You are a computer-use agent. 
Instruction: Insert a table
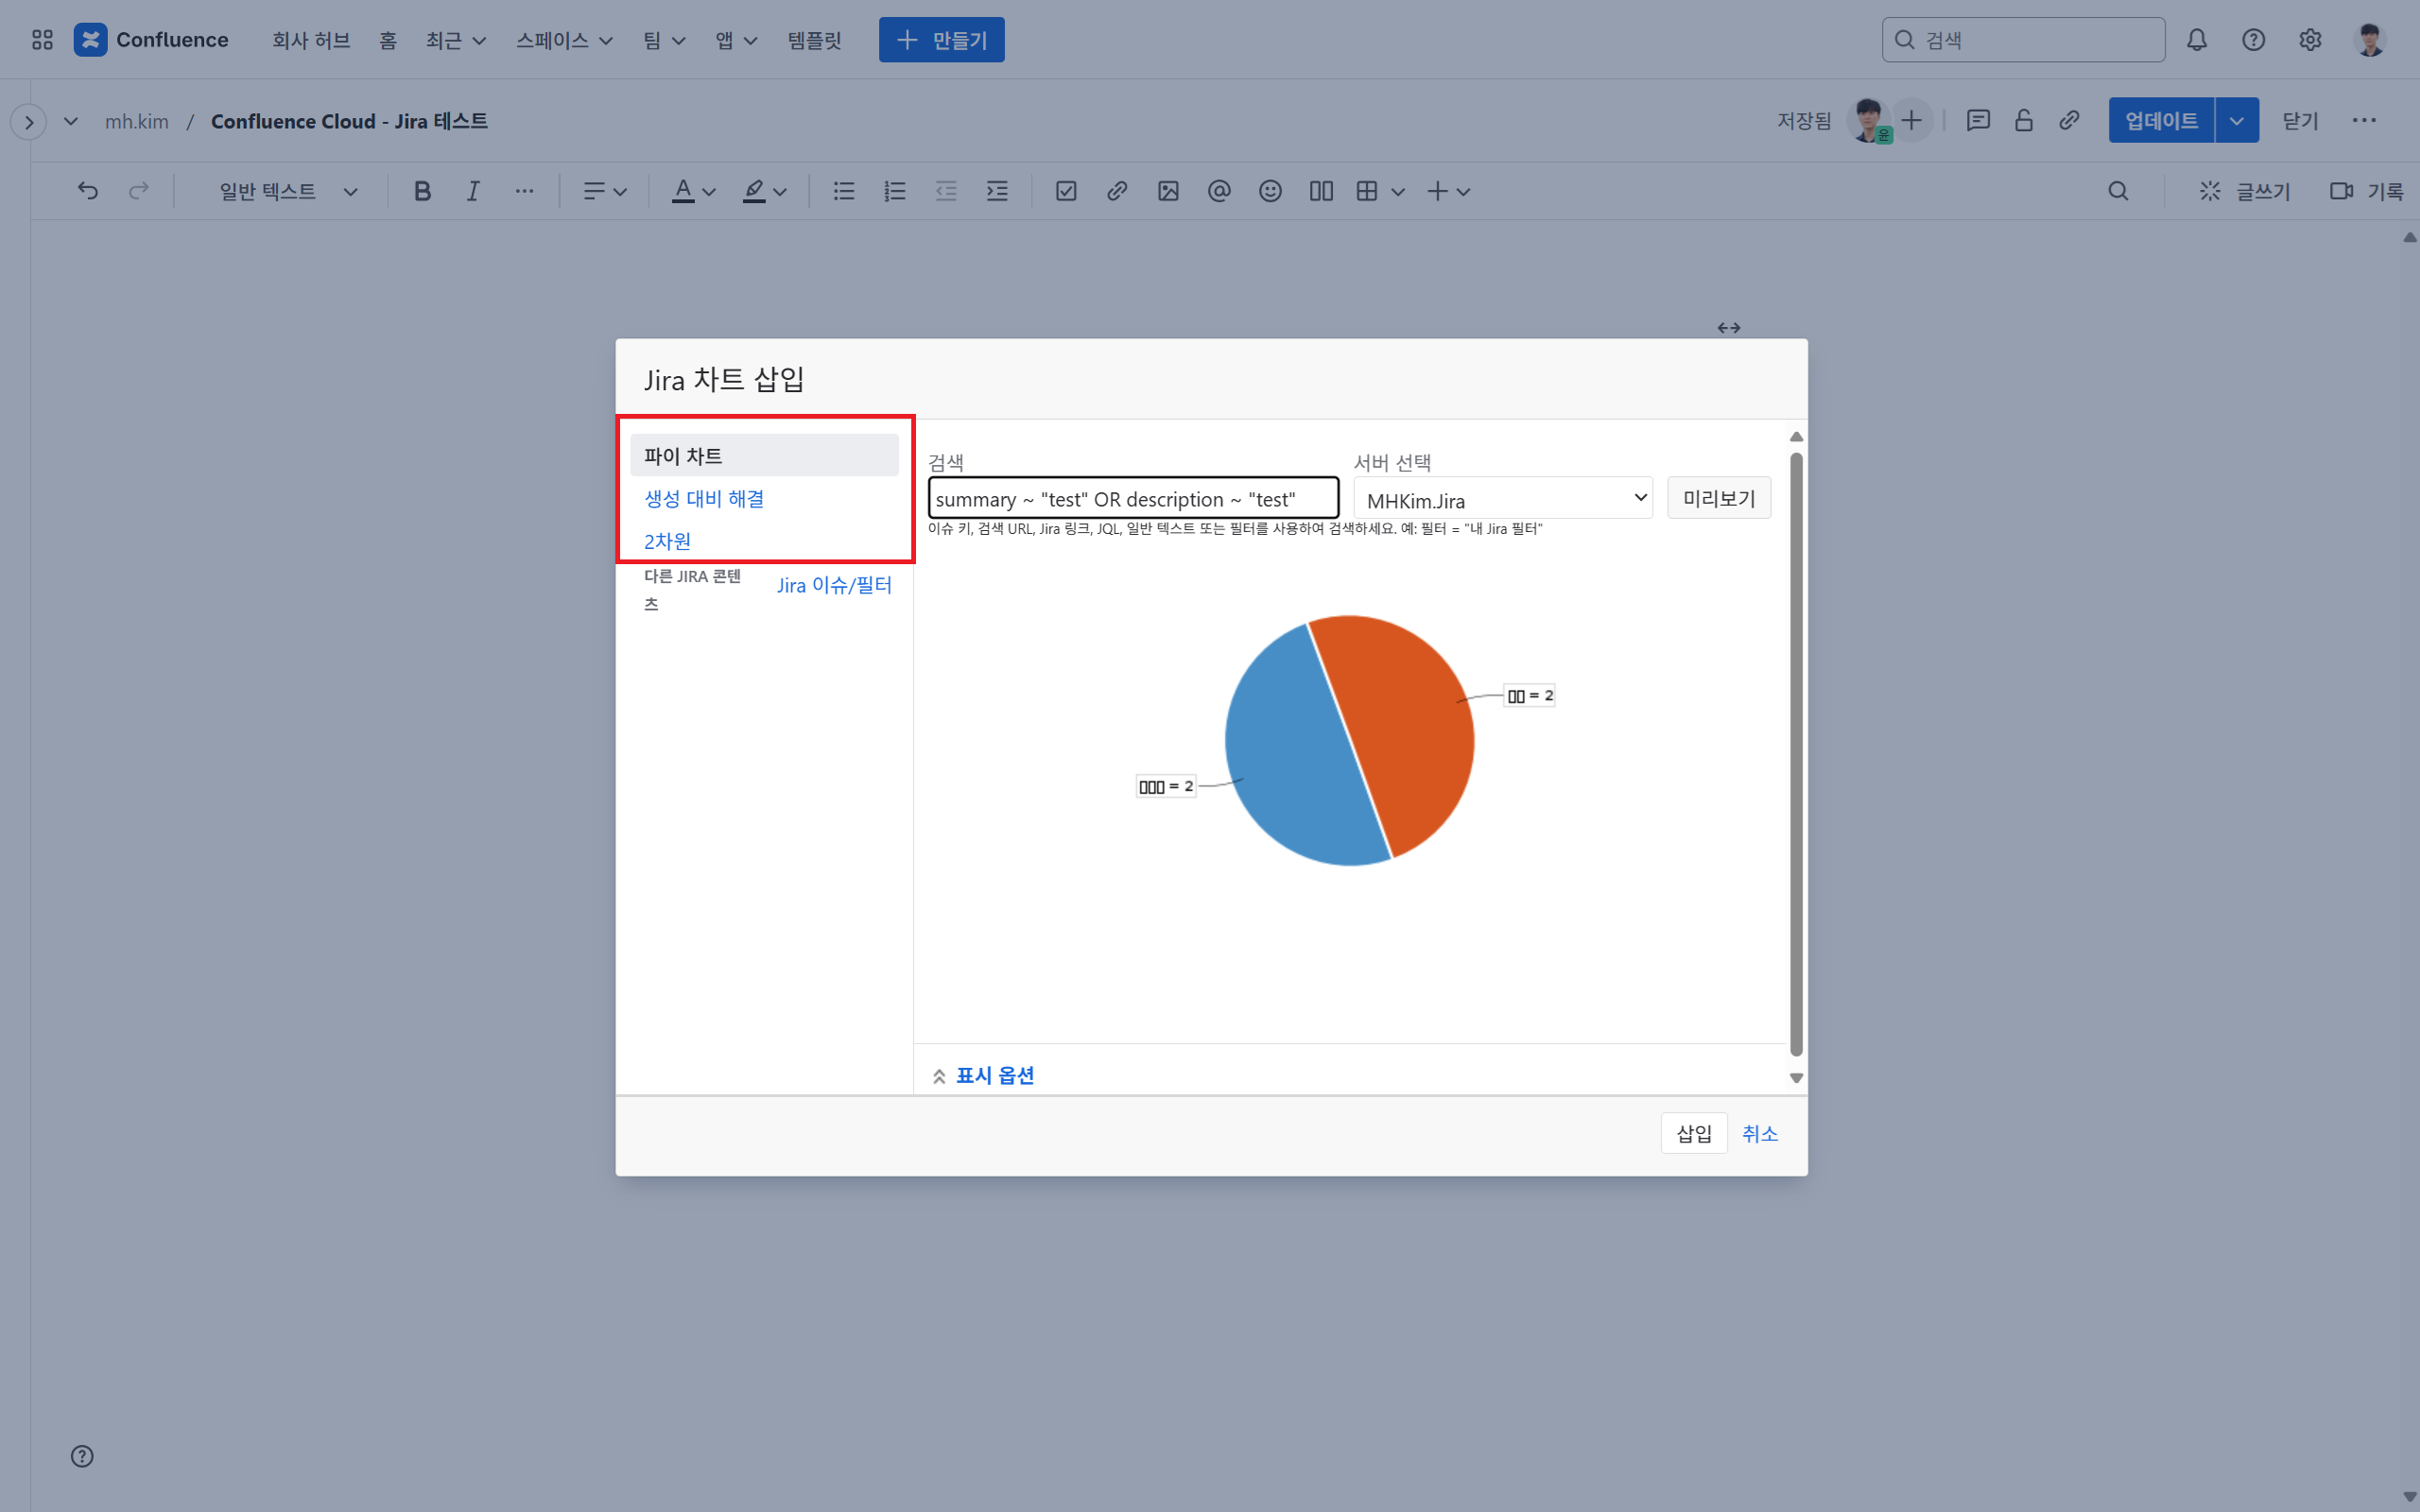1367,191
